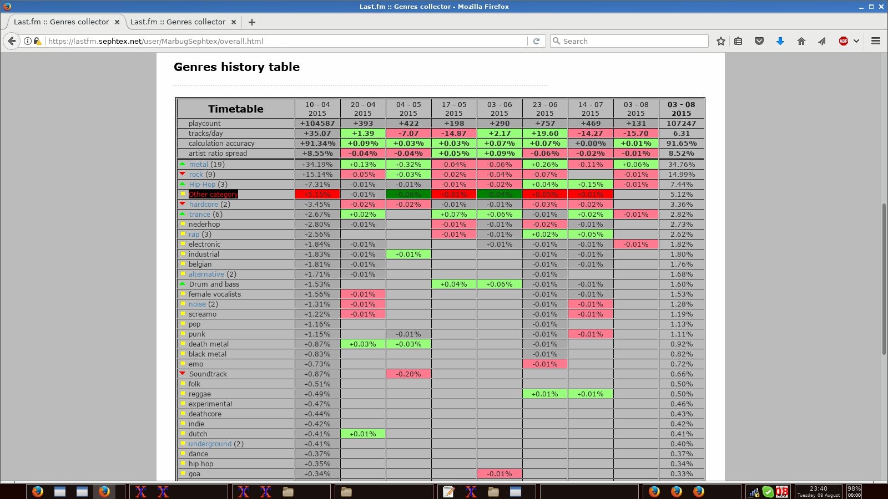The width and height of the screenshot is (888, 499).
Task: Close the first Genres collector tab
Action: 117,22
